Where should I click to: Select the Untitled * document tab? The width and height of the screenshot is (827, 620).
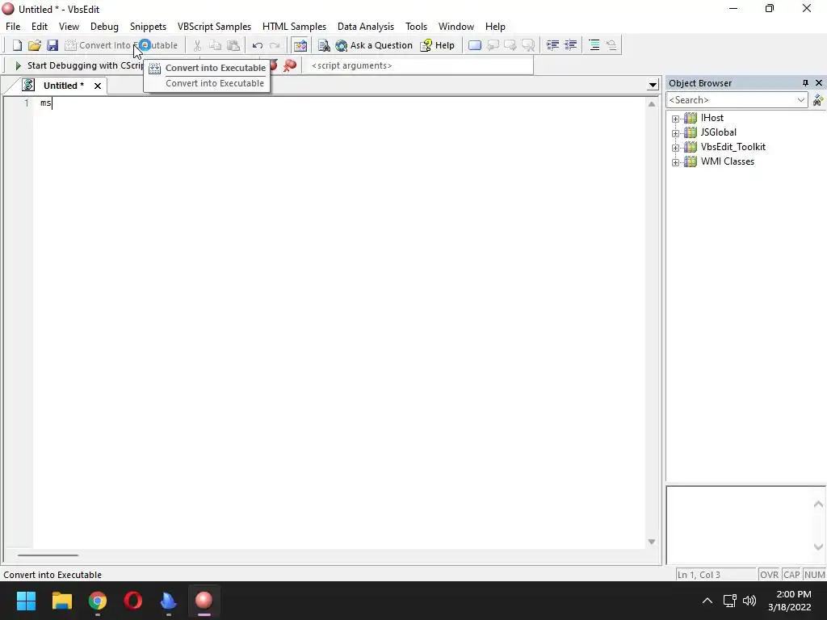[x=63, y=86]
